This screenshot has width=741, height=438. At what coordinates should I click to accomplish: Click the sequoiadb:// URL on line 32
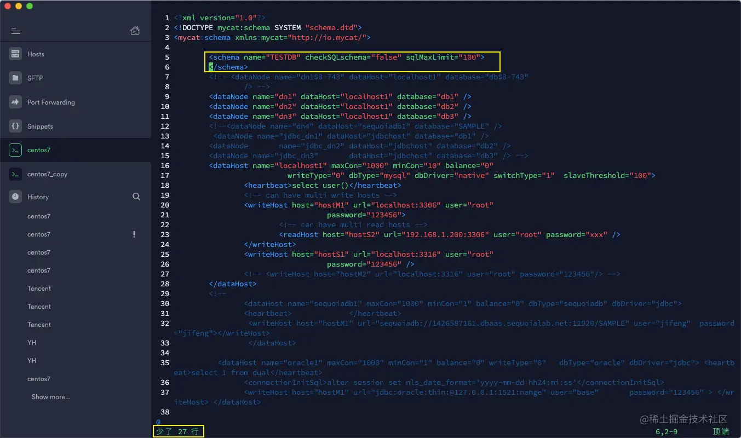click(x=493, y=324)
